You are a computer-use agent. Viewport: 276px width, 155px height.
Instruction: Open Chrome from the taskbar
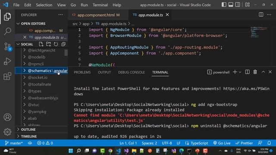click(x=110, y=151)
